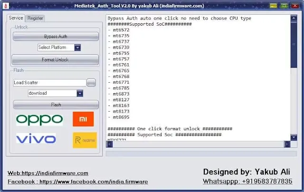Click the mt6785 line in log
Image resolution: width=304 pixels, height=192 pixels.
118,88
